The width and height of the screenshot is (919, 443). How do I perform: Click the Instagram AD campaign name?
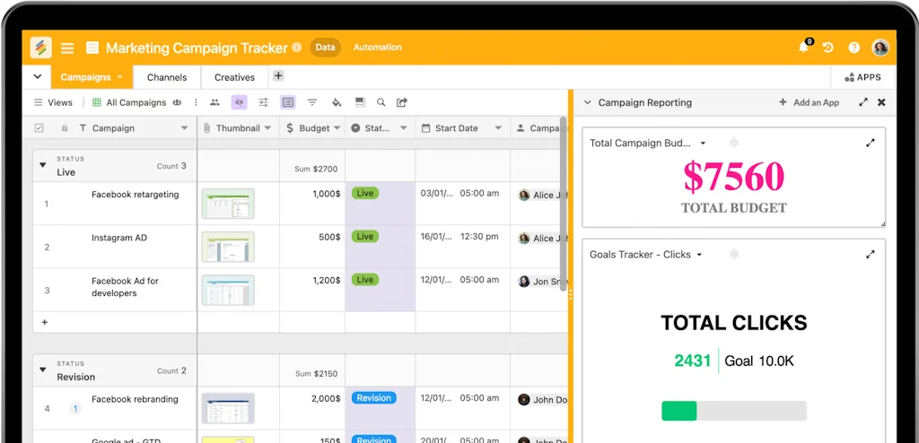(x=119, y=238)
